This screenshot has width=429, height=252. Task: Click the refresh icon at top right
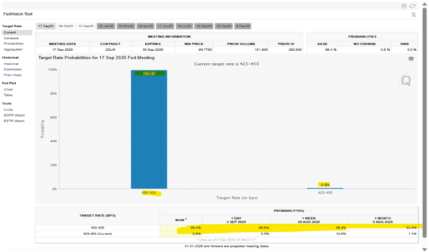pos(412,6)
